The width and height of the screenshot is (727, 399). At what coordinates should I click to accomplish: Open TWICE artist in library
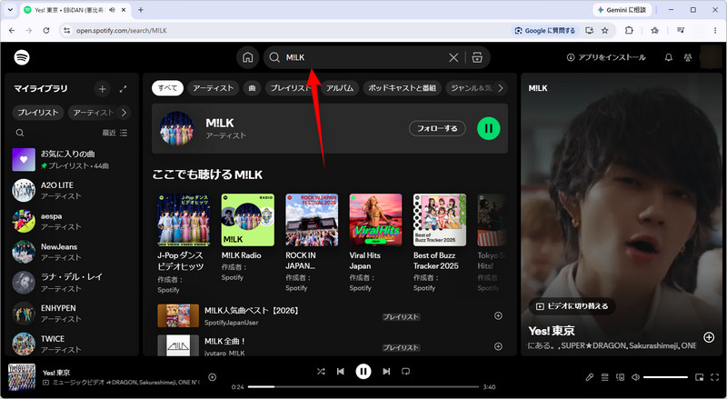coord(72,344)
